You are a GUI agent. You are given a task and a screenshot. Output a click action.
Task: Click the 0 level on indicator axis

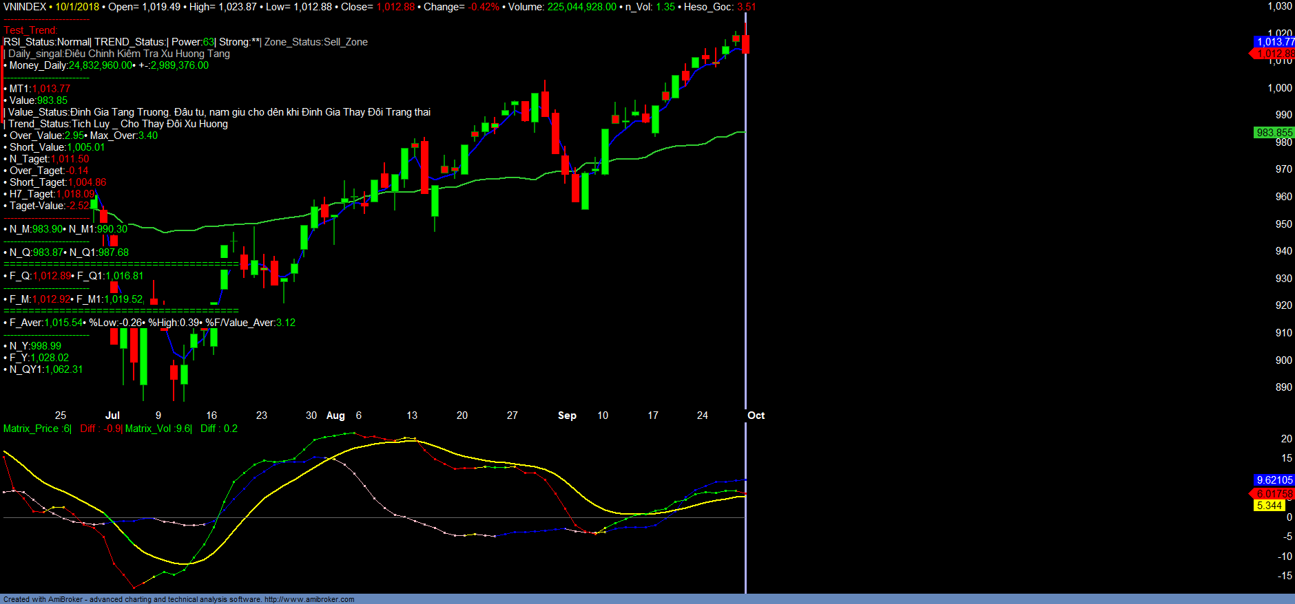[1289, 517]
